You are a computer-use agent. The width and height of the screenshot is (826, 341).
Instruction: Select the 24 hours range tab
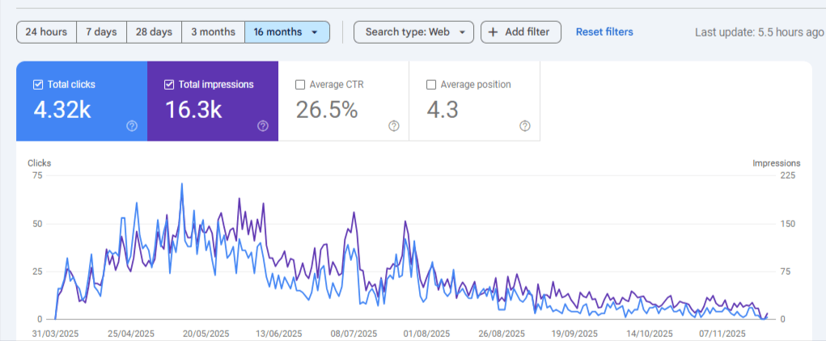point(46,32)
